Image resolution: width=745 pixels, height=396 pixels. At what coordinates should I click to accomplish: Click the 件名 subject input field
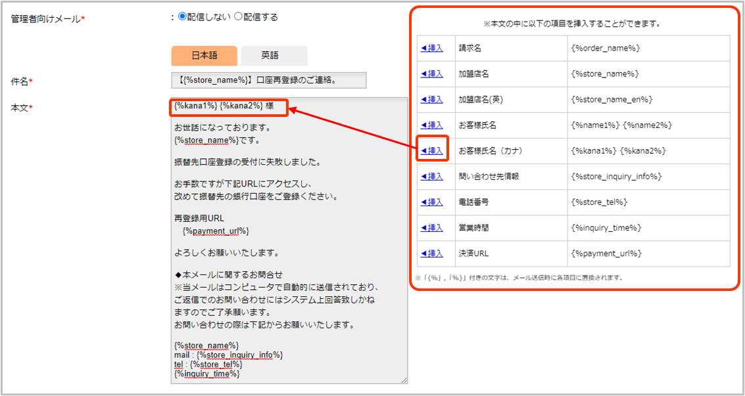coord(268,80)
